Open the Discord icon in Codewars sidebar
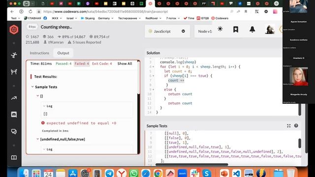 [14, 115]
